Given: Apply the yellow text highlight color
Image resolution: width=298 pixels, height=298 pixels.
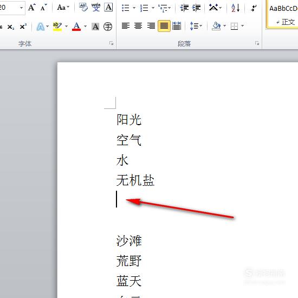Looking at the screenshot, I should (57, 27).
